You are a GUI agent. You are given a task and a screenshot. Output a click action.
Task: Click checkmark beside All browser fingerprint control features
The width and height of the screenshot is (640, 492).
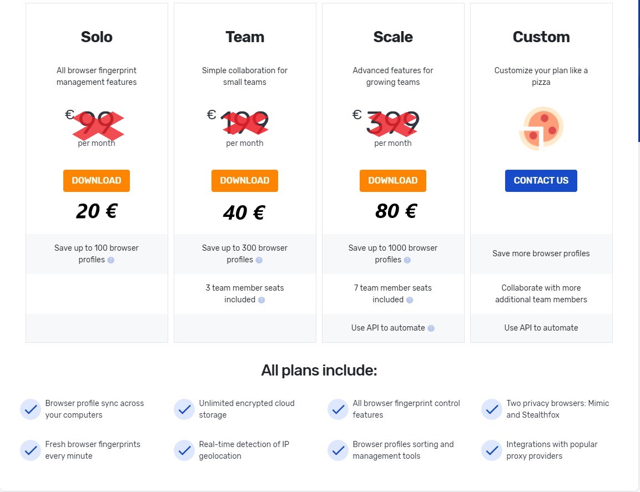click(338, 409)
